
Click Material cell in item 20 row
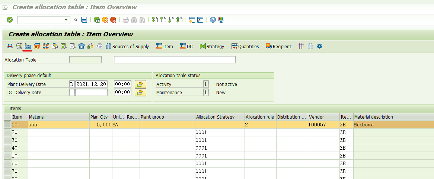[59, 132]
